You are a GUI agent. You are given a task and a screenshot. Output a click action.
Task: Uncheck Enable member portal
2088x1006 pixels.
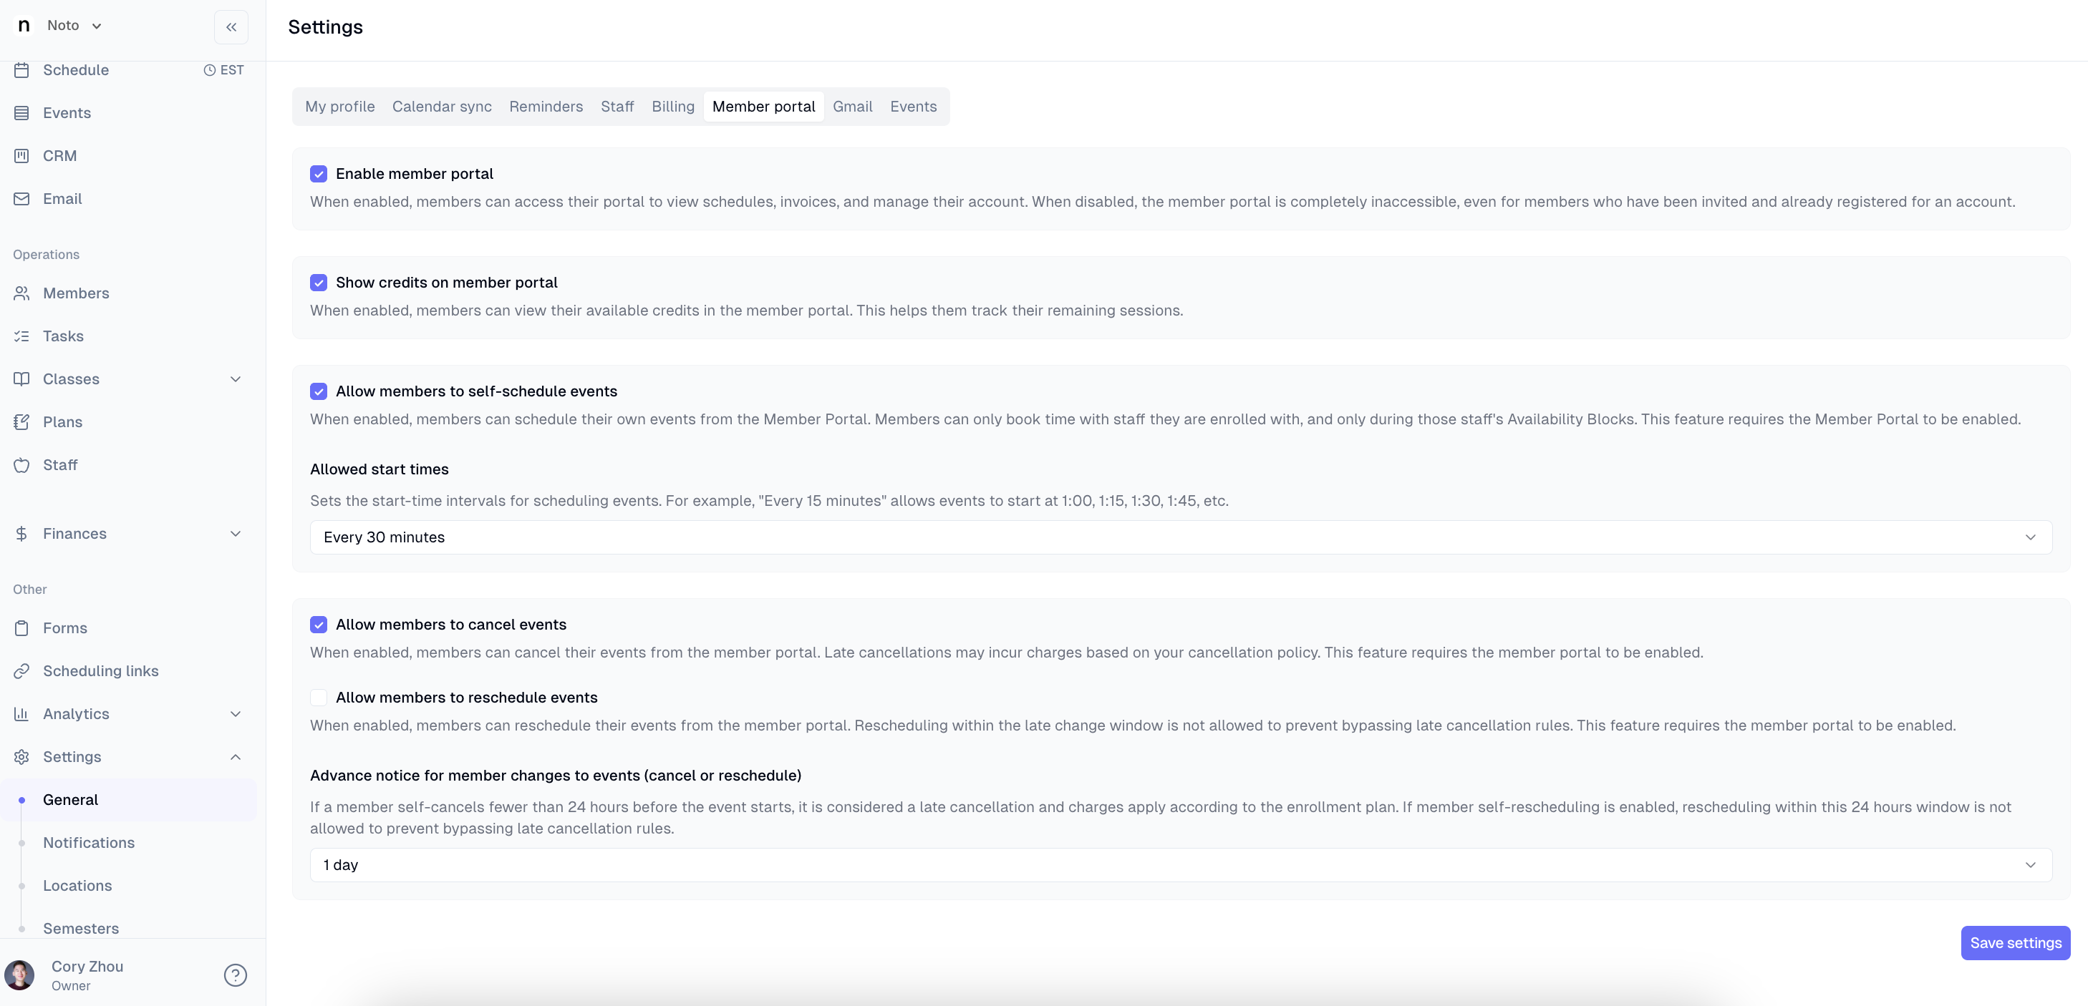319,174
